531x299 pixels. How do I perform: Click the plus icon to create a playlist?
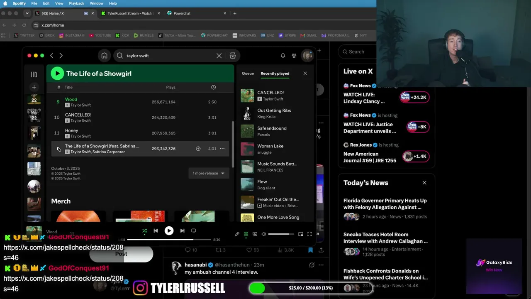[x=34, y=87]
